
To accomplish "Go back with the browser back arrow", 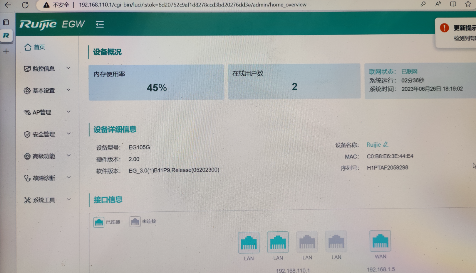I will (8, 5).
